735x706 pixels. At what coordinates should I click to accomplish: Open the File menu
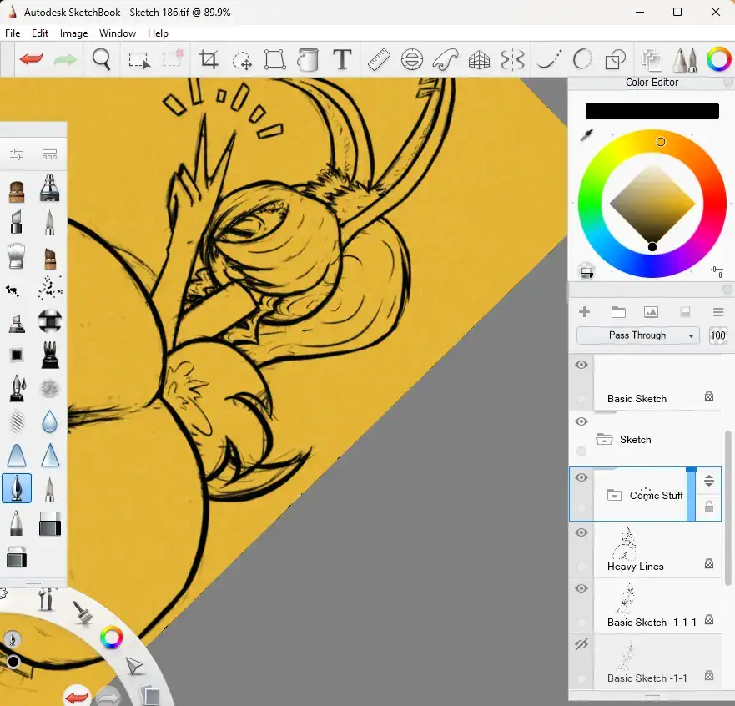tap(13, 33)
